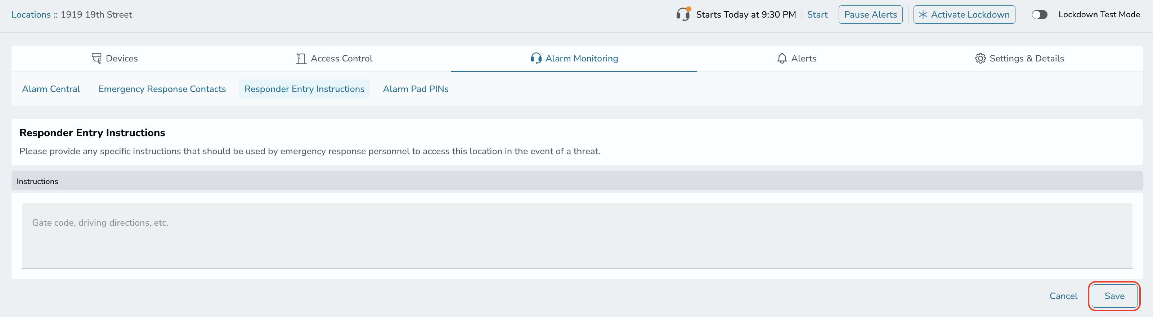Click the Instructions section header
Image resolution: width=1153 pixels, height=317 pixels.
(577, 181)
